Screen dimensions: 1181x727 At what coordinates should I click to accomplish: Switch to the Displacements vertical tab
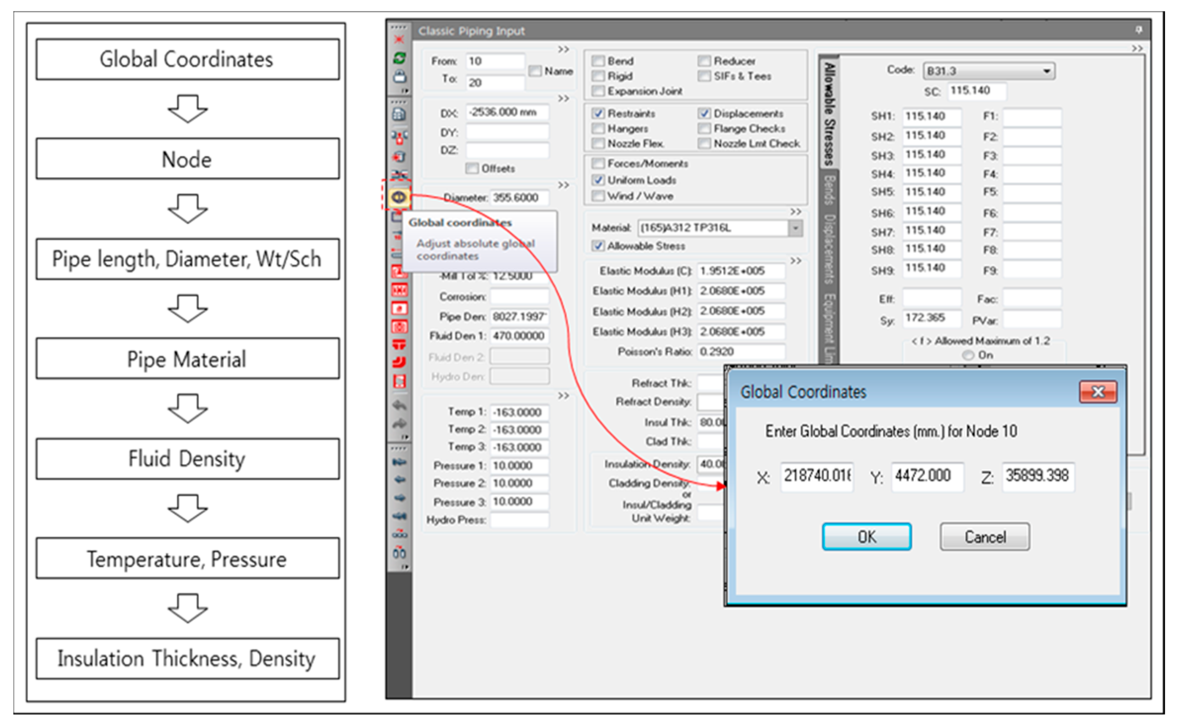point(829,249)
